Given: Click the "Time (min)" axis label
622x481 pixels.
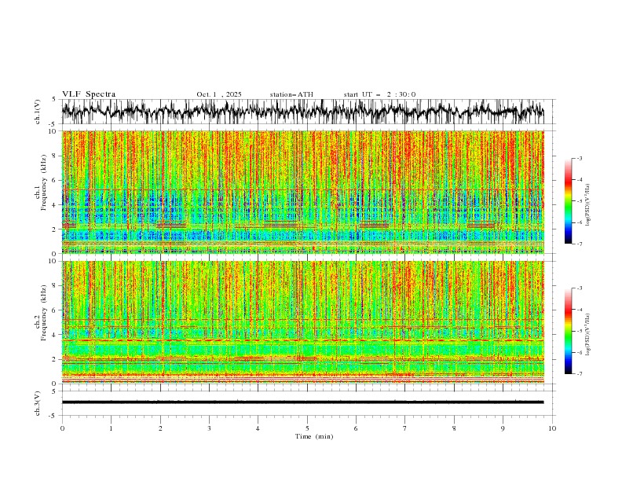Looking at the screenshot, I should pyautogui.click(x=314, y=436).
